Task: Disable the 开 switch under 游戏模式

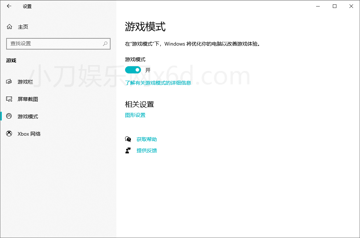Action: [x=133, y=70]
